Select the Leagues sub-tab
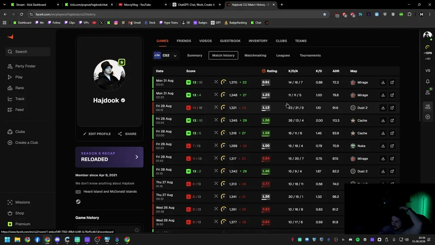435x245 pixels. (x=283, y=55)
